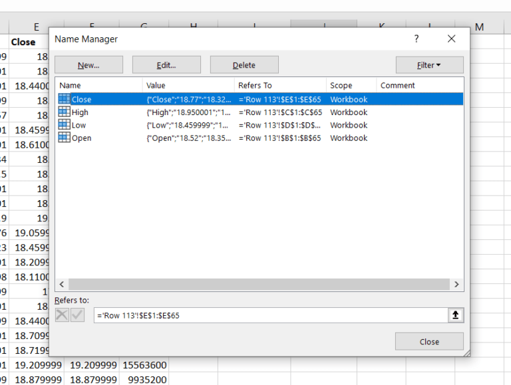
Task: Click the Help question mark in Name Manager
Action: pos(416,39)
